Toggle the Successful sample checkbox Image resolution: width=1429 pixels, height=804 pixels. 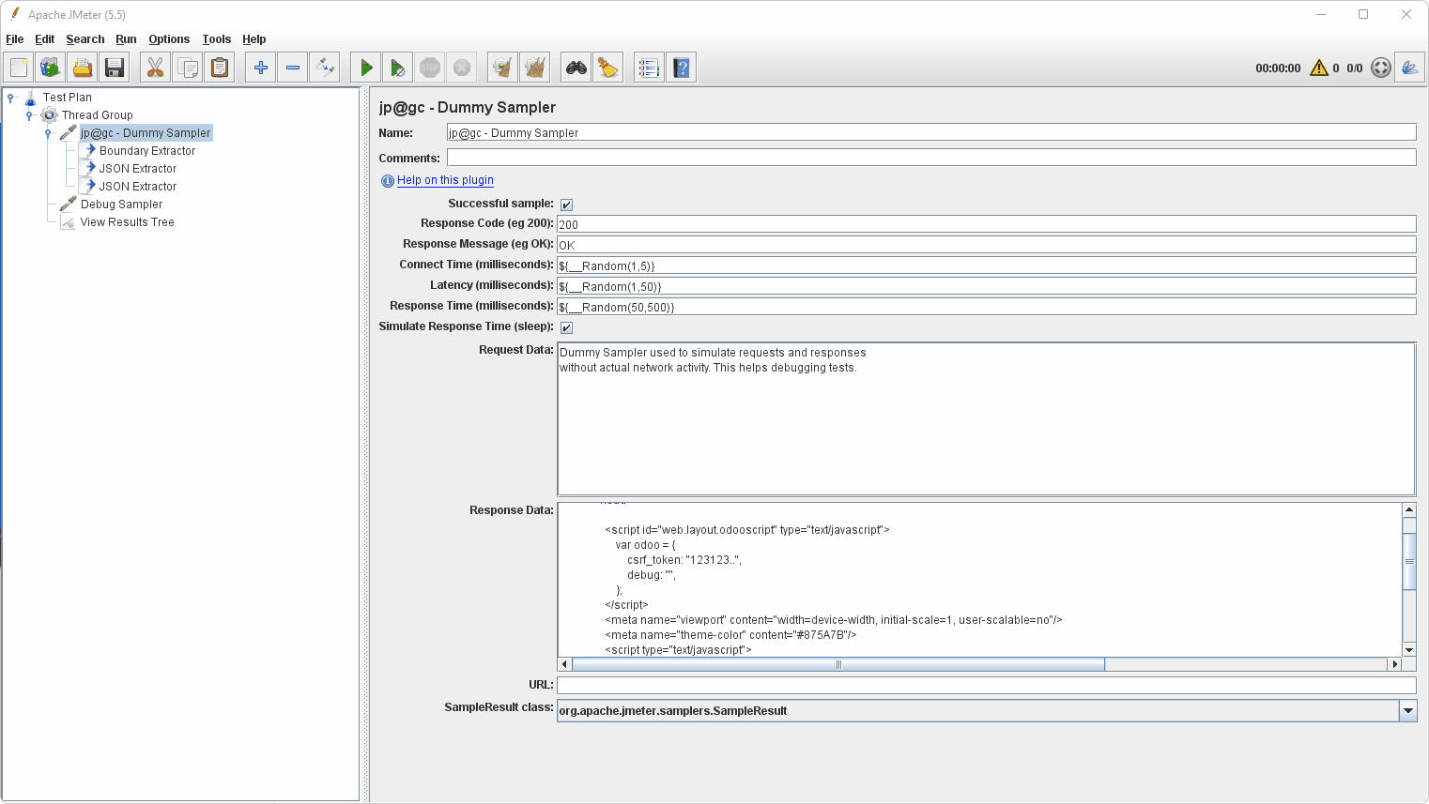click(566, 205)
